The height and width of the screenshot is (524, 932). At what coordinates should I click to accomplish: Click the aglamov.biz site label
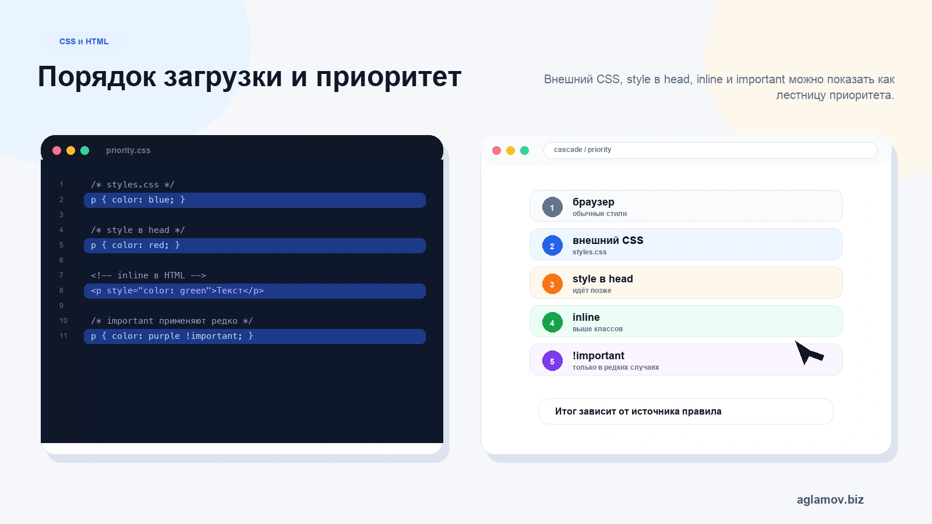pos(830,500)
